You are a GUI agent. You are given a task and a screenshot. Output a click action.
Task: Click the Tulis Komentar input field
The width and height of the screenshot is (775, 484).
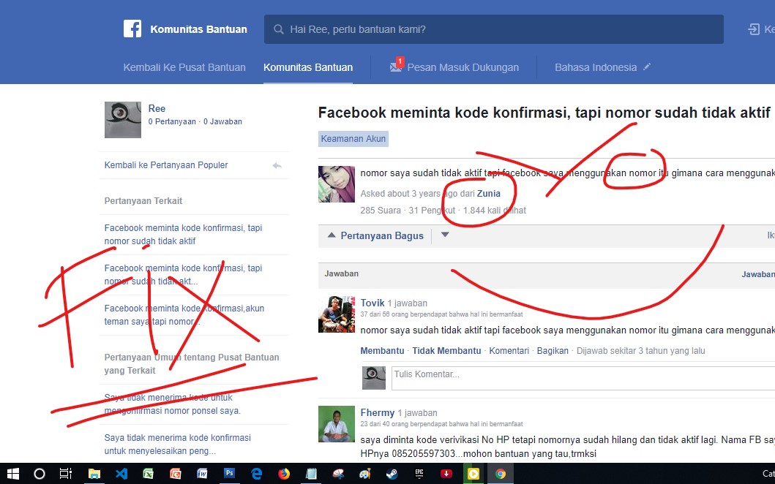583,378
